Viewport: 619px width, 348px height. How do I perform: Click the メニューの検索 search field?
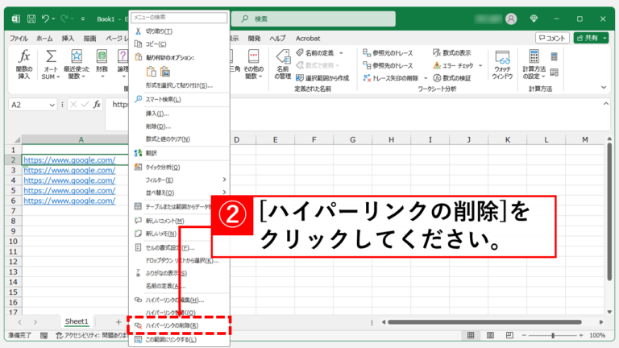(x=177, y=17)
